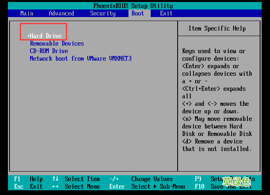Screen dimensions: 270x195
Task: Click the 'Keys used to view or' help line
Action: coord(214,51)
